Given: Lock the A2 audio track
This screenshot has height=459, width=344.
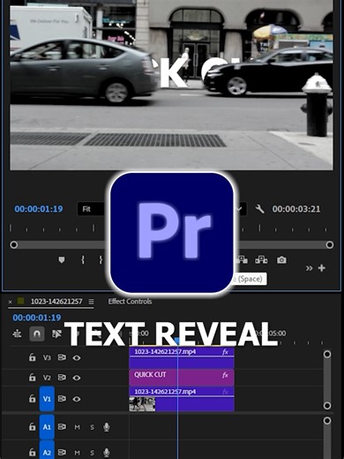Looking at the screenshot, I should [32, 452].
